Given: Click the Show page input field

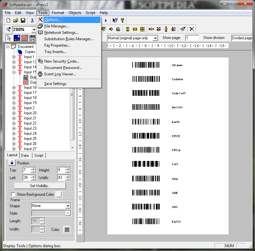Looking at the screenshot, I should pos(192,38).
